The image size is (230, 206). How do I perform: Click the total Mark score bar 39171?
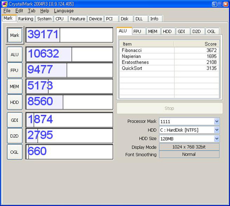pos(69,35)
